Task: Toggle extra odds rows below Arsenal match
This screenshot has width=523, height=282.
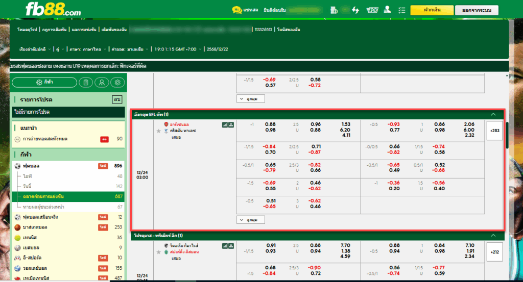Action: (x=250, y=220)
